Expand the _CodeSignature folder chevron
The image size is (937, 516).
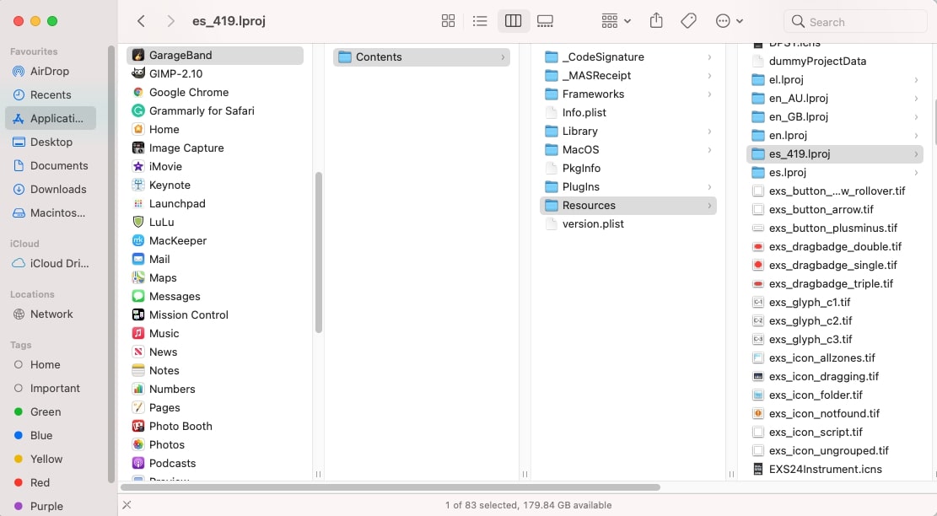click(709, 57)
